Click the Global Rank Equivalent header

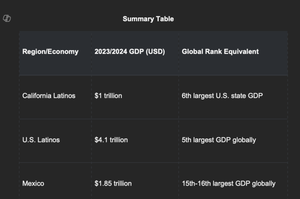pyautogui.click(x=220, y=51)
